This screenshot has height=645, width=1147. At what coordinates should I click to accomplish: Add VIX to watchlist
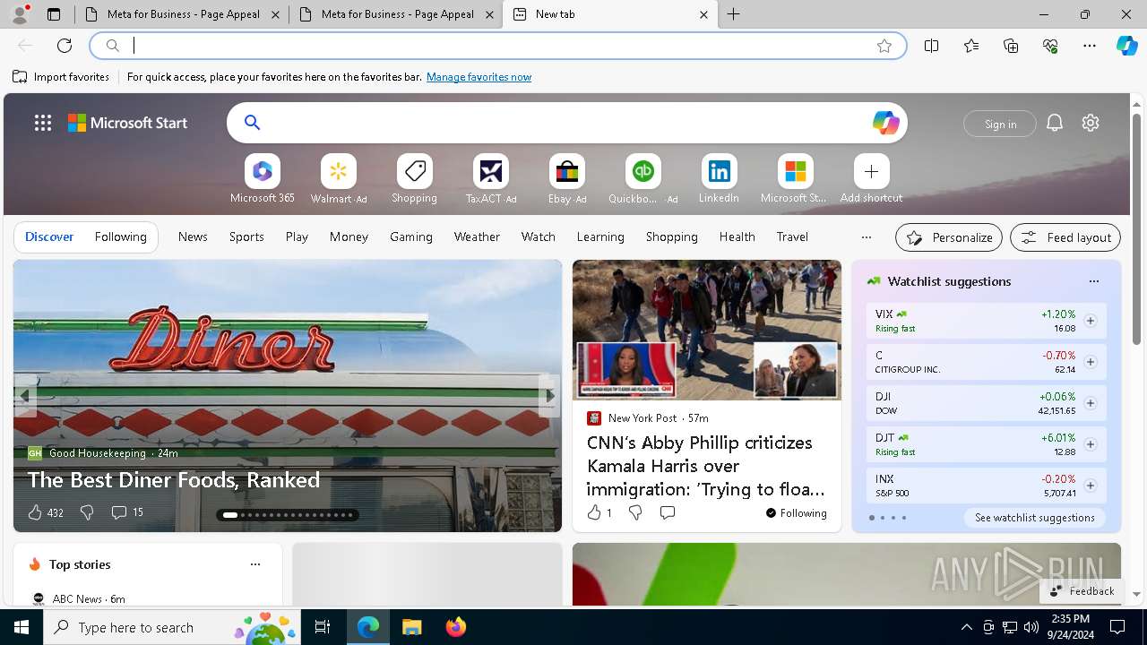point(1090,321)
